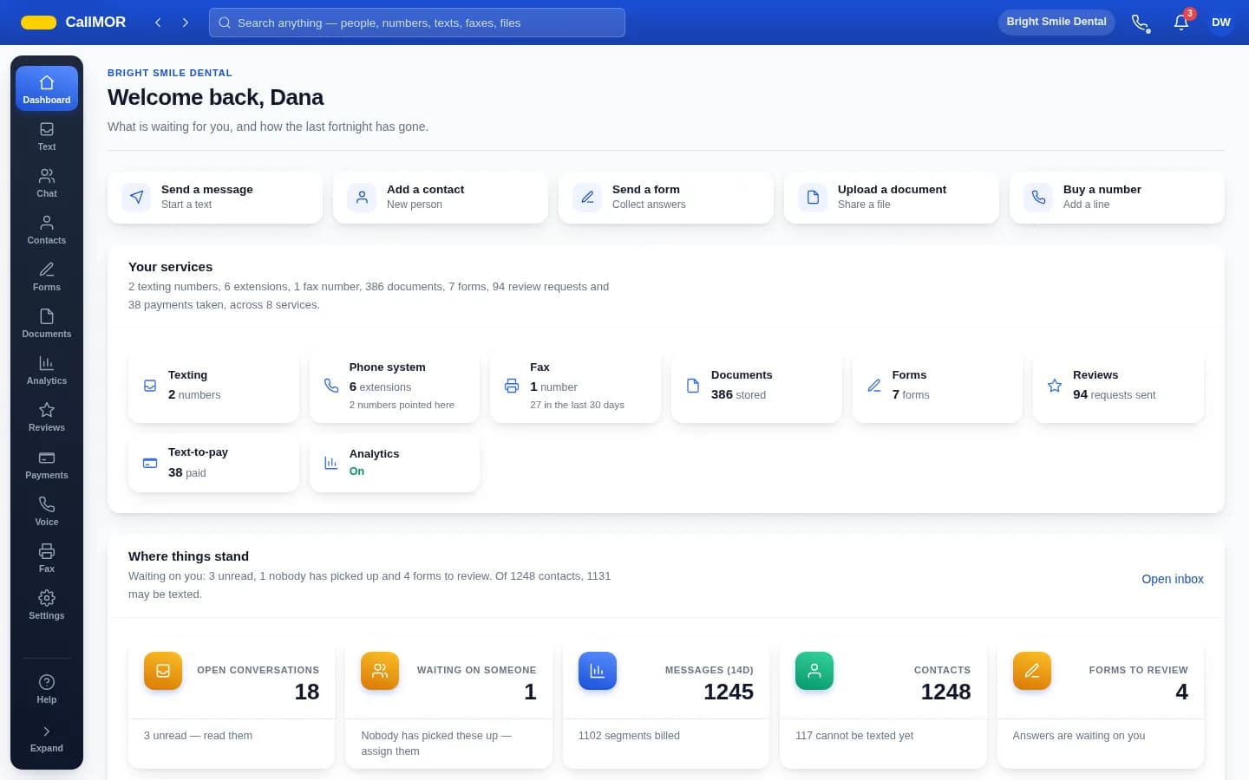Viewport: 1249px width, 780px height.
Task: Click the Buy a number quick action
Action: (x=1117, y=197)
